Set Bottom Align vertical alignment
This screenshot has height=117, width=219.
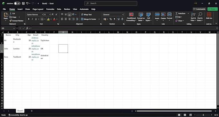[70, 14]
